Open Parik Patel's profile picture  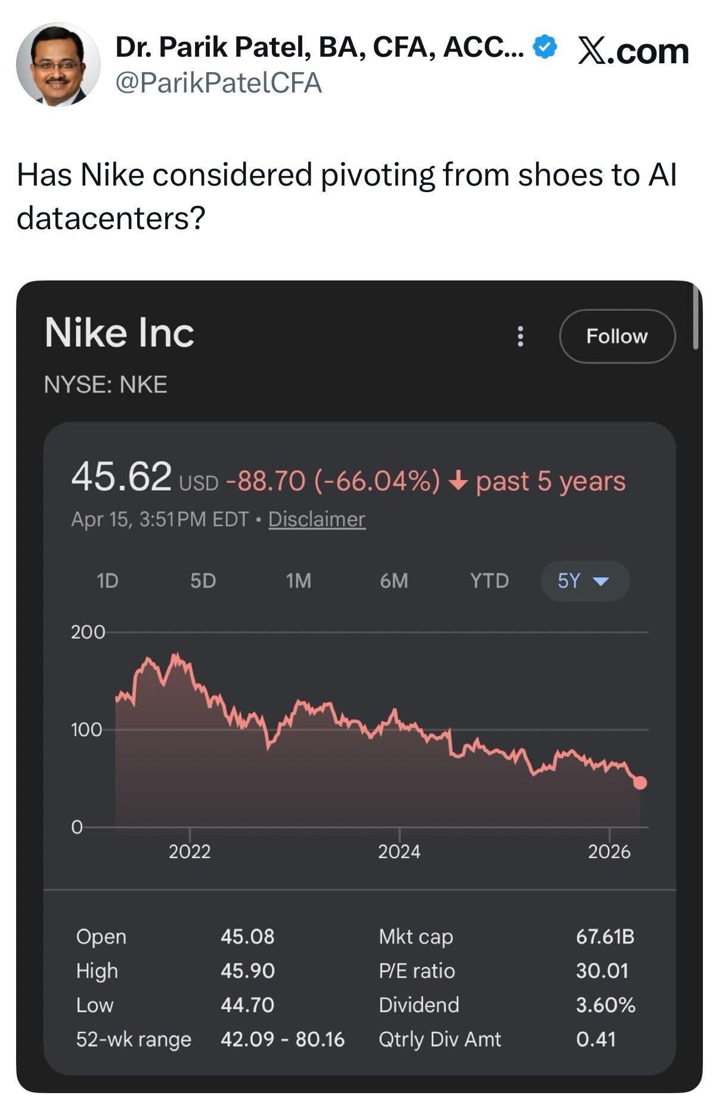58,64
